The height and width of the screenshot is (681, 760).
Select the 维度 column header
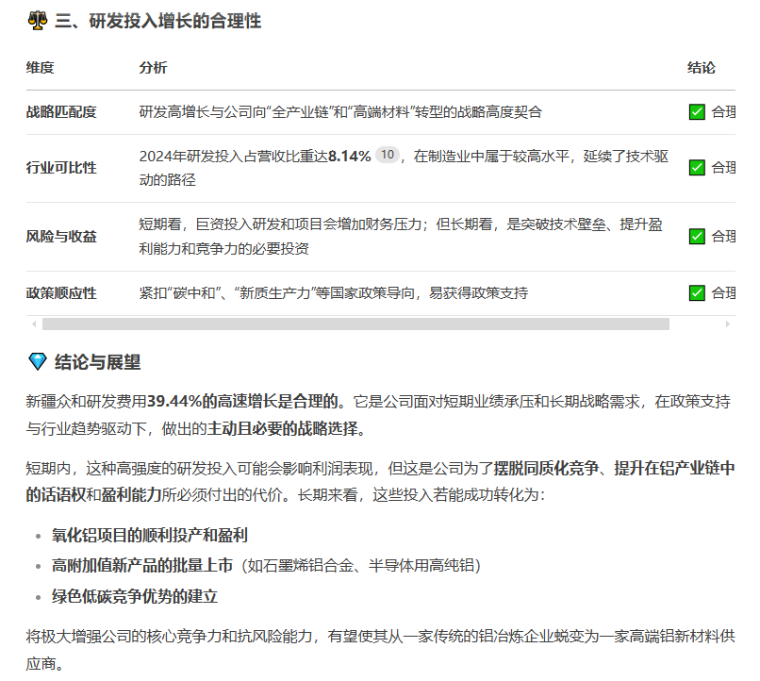pos(41,67)
